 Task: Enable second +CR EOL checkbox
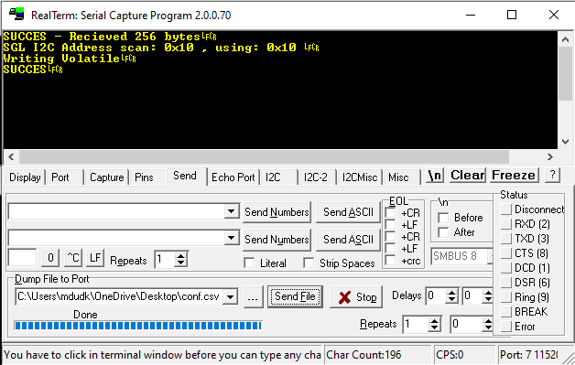point(391,237)
